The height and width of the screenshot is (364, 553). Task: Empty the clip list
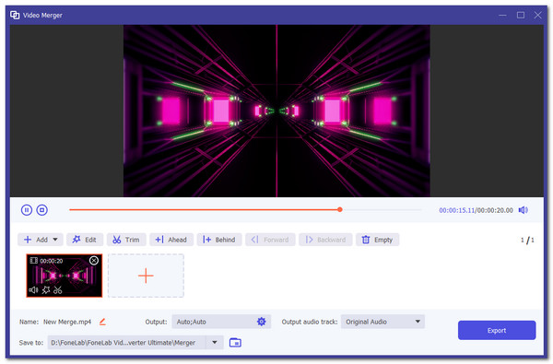pyautogui.click(x=377, y=240)
